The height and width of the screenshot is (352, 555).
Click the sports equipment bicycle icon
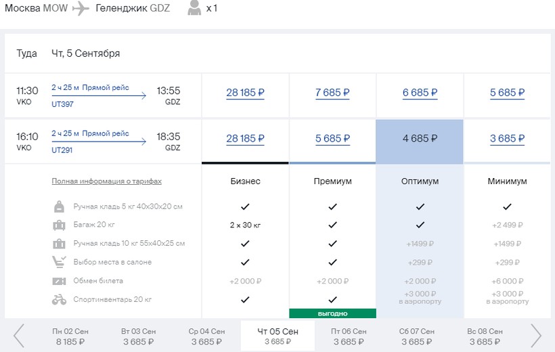(59, 299)
